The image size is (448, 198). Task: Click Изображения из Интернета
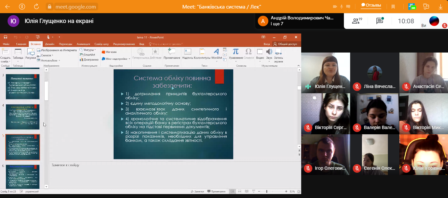click(56, 50)
